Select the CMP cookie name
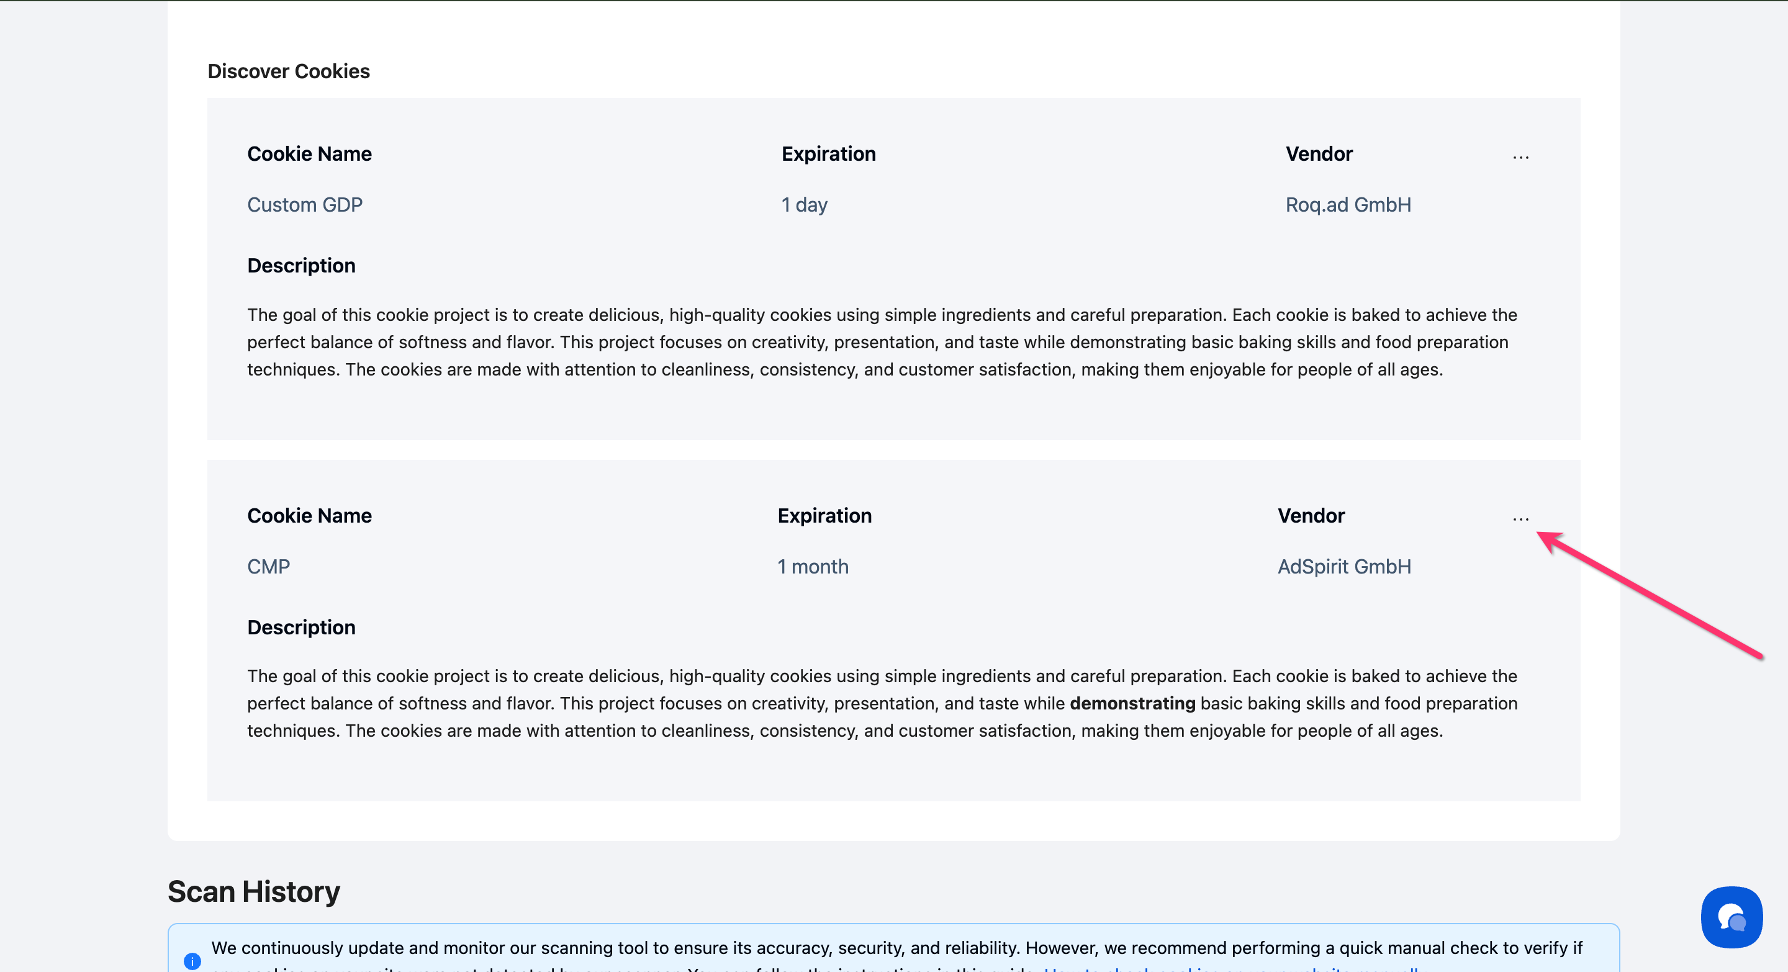Viewport: 1788px width, 972px height. click(x=269, y=566)
